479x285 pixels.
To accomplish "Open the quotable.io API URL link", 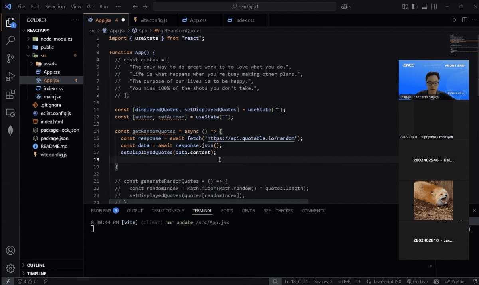I will (251, 138).
